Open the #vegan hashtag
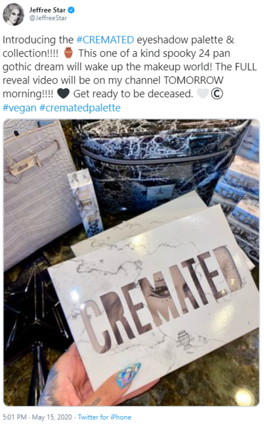Viewport: 264px width, 424px height. (19, 107)
